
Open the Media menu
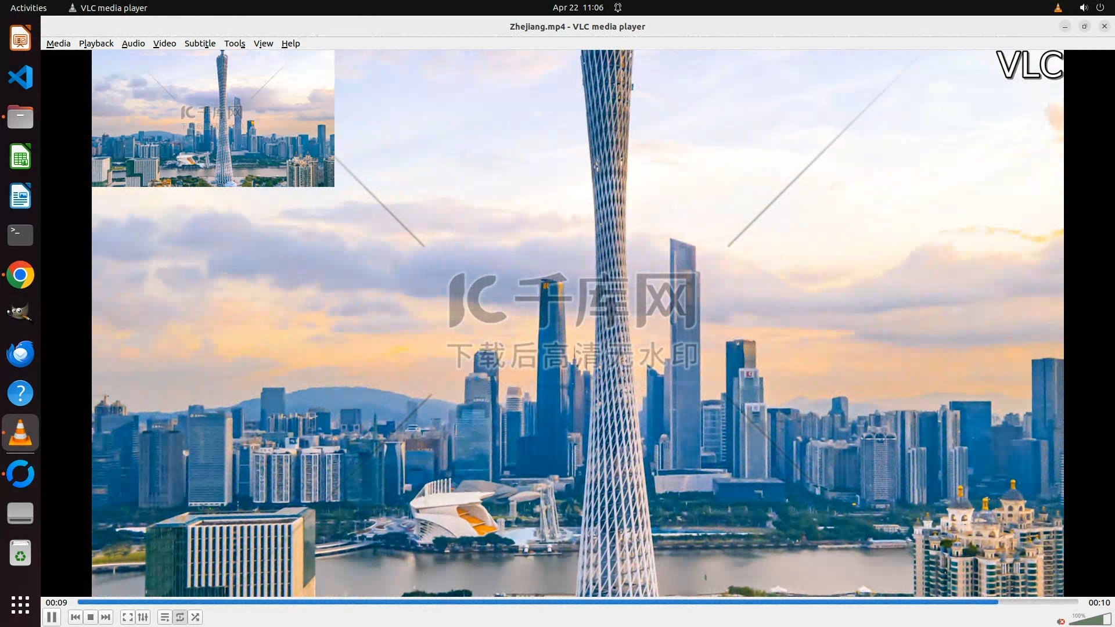point(58,44)
